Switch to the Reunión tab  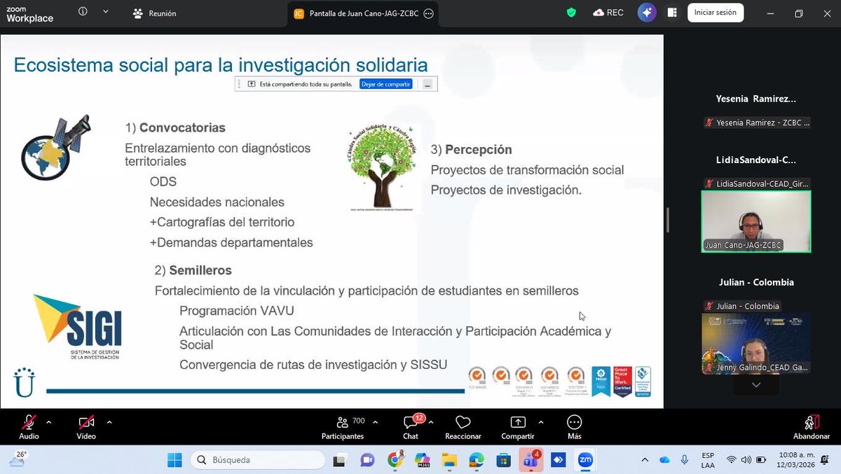click(154, 12)
